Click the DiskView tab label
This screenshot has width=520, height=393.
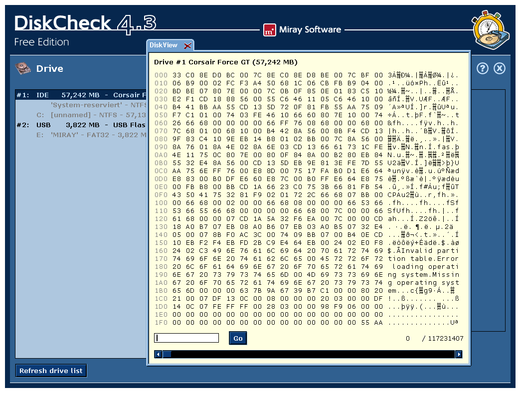[x=164, y=45]
